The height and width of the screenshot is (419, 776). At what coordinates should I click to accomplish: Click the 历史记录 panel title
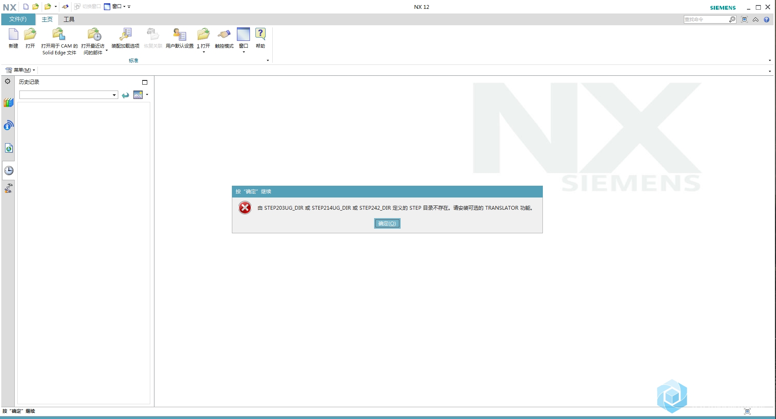point(29,82)
